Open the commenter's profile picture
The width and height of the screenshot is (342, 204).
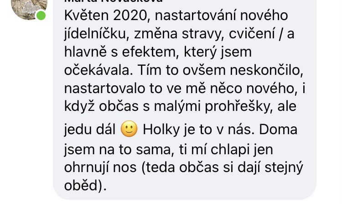(x=29, y=8)
